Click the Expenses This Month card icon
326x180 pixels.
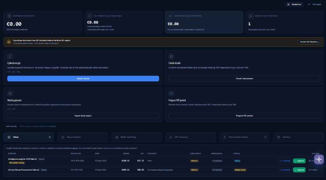click(9, 16)
